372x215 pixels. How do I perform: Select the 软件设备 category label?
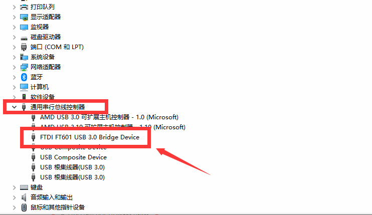[x=43, y=97]
